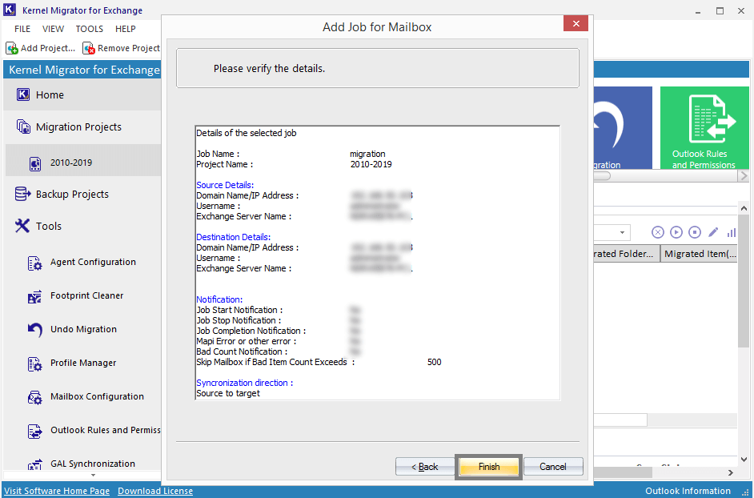Open Outlook Rules and Permissions sidebar item

(106, 430)
